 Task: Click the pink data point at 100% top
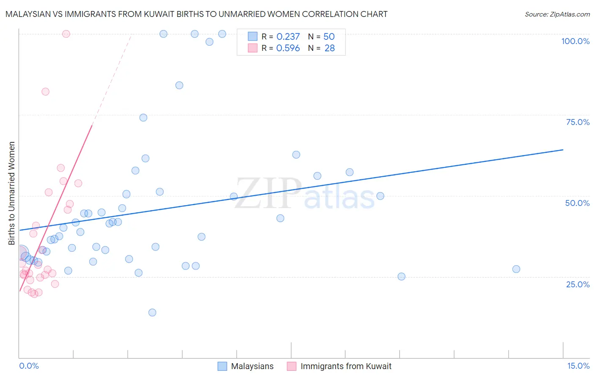coord(66,34)
